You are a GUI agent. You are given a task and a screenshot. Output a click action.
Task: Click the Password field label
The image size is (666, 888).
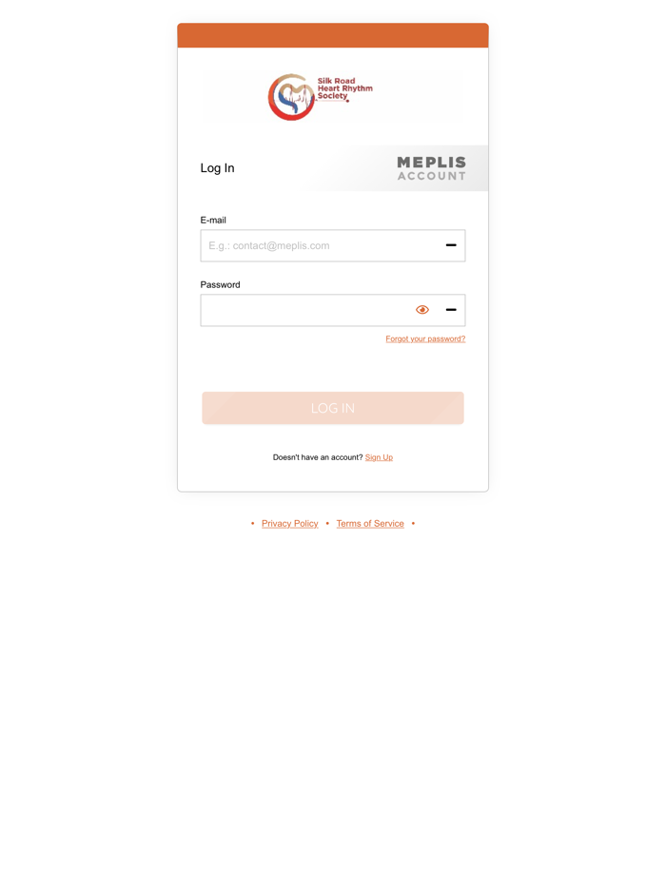220,285
